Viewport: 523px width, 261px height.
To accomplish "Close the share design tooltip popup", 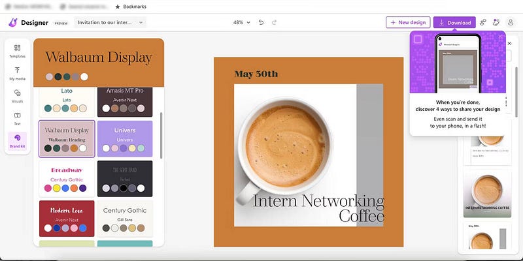I will (500, 36).
